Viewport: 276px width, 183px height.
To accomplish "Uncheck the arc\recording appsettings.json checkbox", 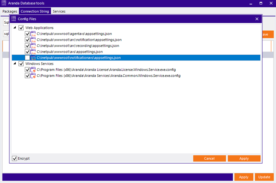I will [27, 46].
